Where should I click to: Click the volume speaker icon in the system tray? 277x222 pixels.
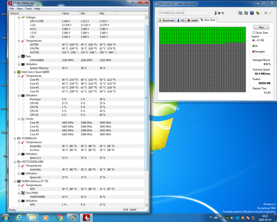pos(233,218)
